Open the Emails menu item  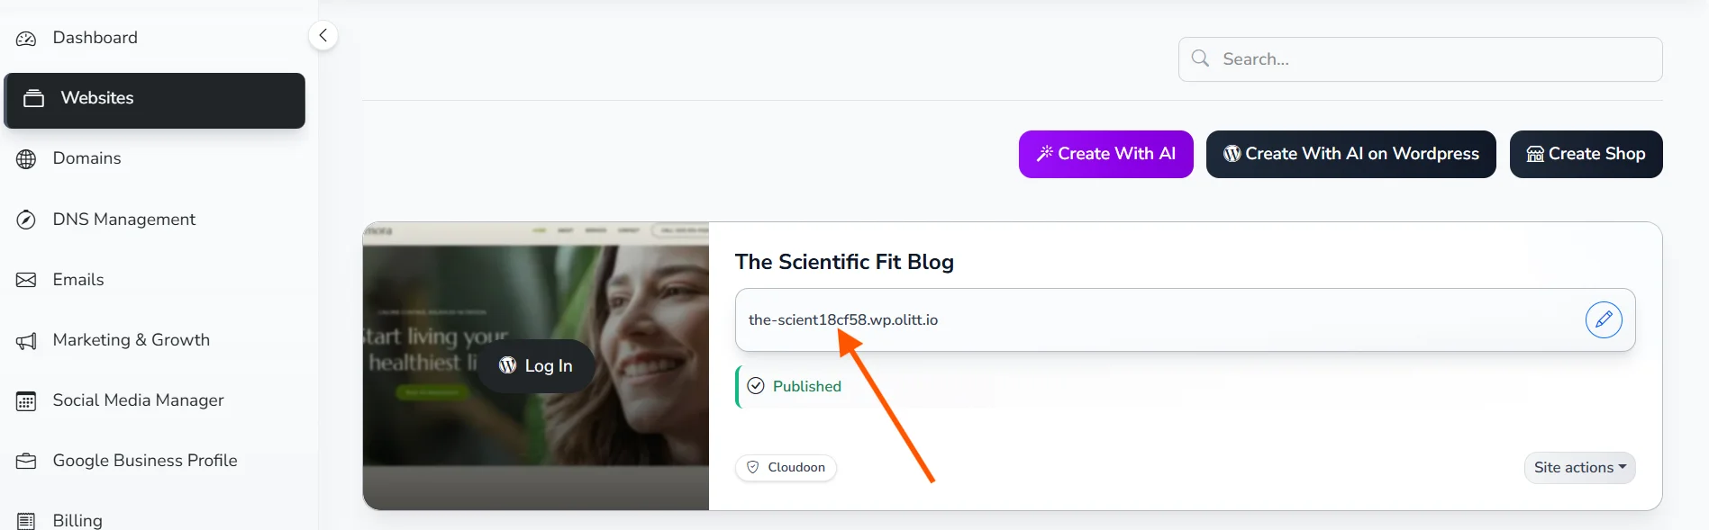pos(78,280)
